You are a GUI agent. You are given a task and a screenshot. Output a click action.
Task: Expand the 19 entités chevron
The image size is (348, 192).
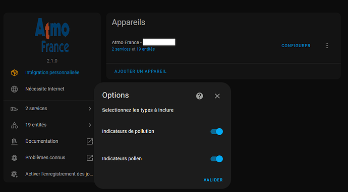(x=90, y=125)
